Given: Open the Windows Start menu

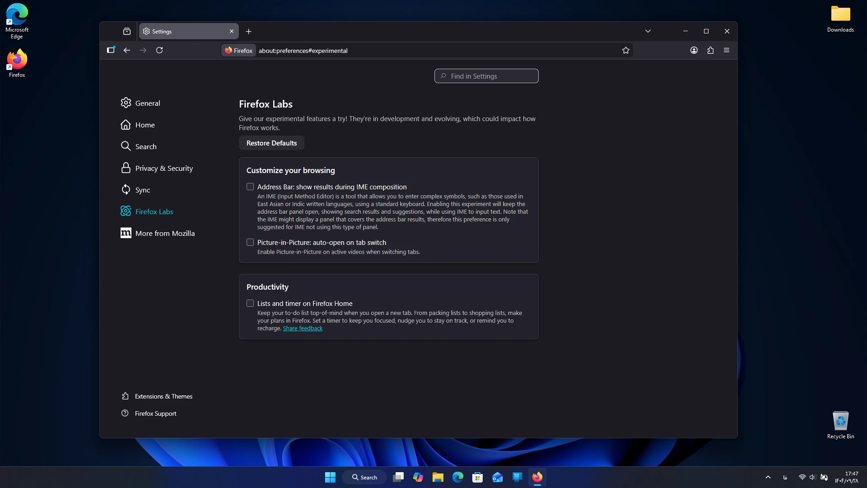Looking at the screenshot, I should tap(330, 477).
